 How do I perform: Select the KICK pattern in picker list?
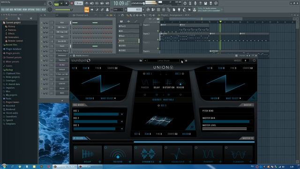point(128,41)
